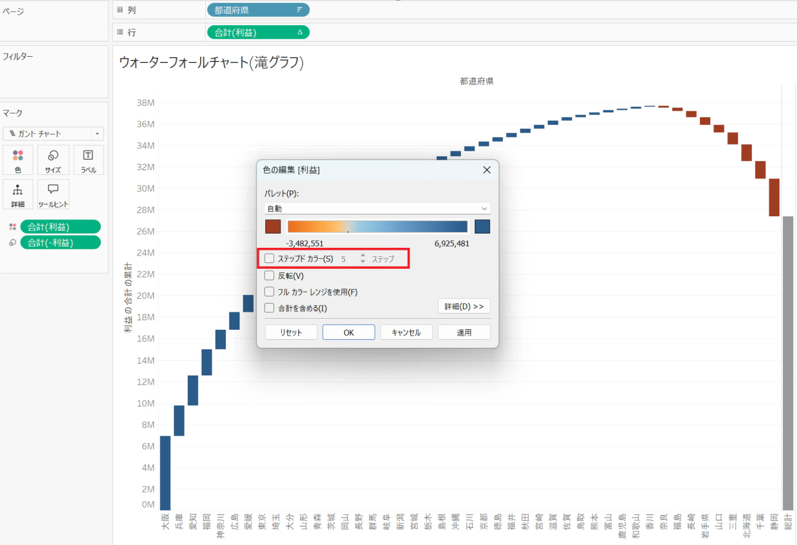The height and width of the screenshot is (545, 797).
Task: Click the size icon beside 合計(-利益) pill
Action: (13, 243)
